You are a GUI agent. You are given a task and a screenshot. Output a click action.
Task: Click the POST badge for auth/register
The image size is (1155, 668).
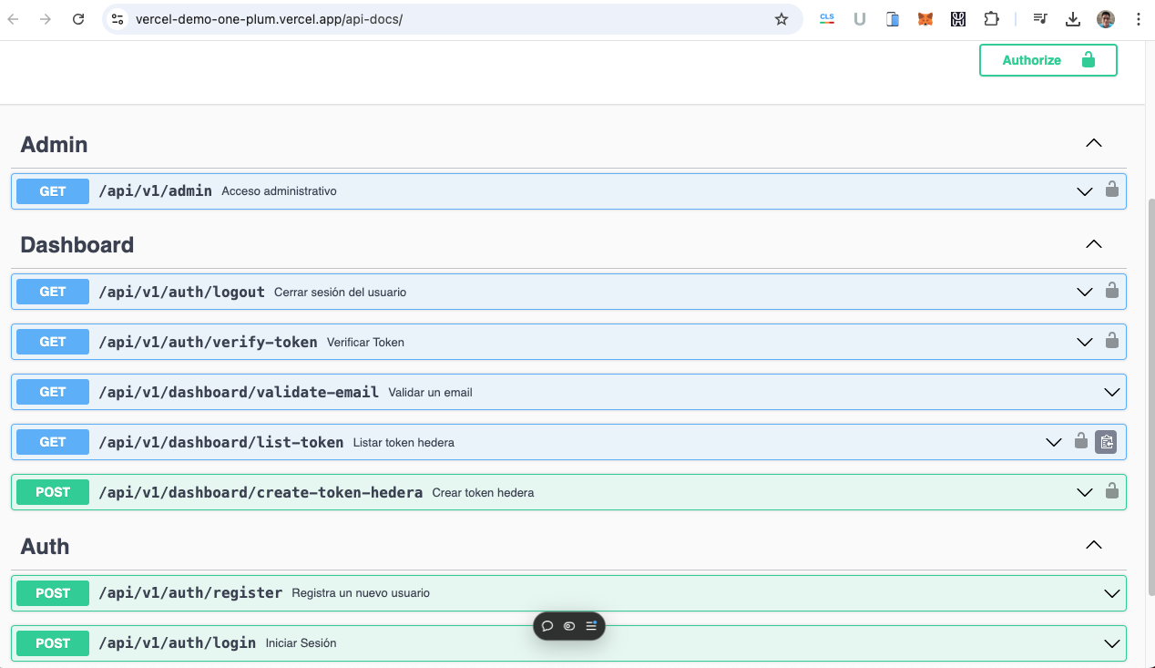[x=53, y=593]
